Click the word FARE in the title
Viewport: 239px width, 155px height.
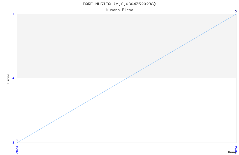click(88, 4)
